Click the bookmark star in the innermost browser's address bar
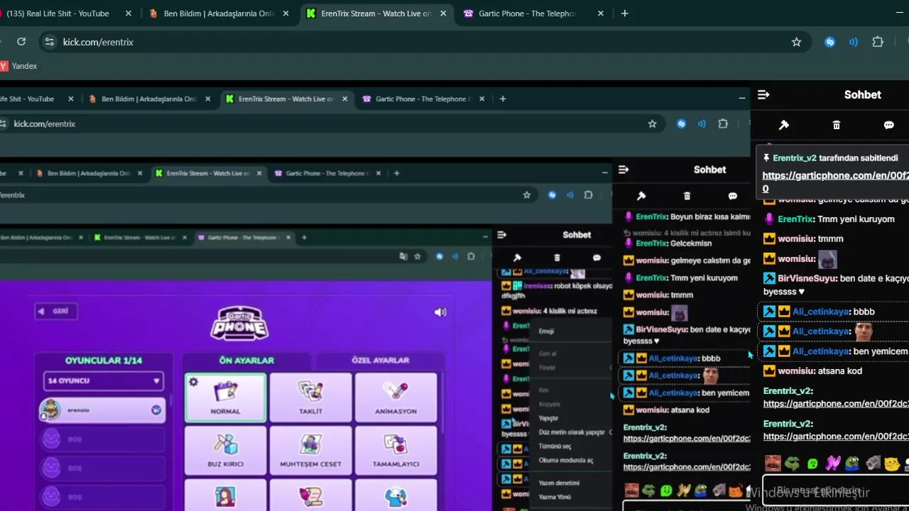This screenshot has height=511, width=909. click(418, 256)
